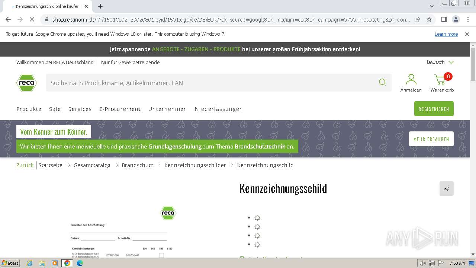Open the Warenkorb shopping cart
Screen dimensions: 476x268
tap(442, 83)
